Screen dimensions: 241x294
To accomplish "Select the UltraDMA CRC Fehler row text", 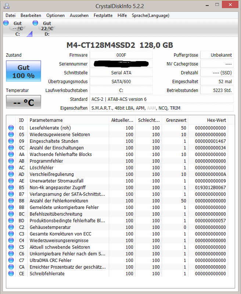I will pyautogui.click(x=51, y=260).
